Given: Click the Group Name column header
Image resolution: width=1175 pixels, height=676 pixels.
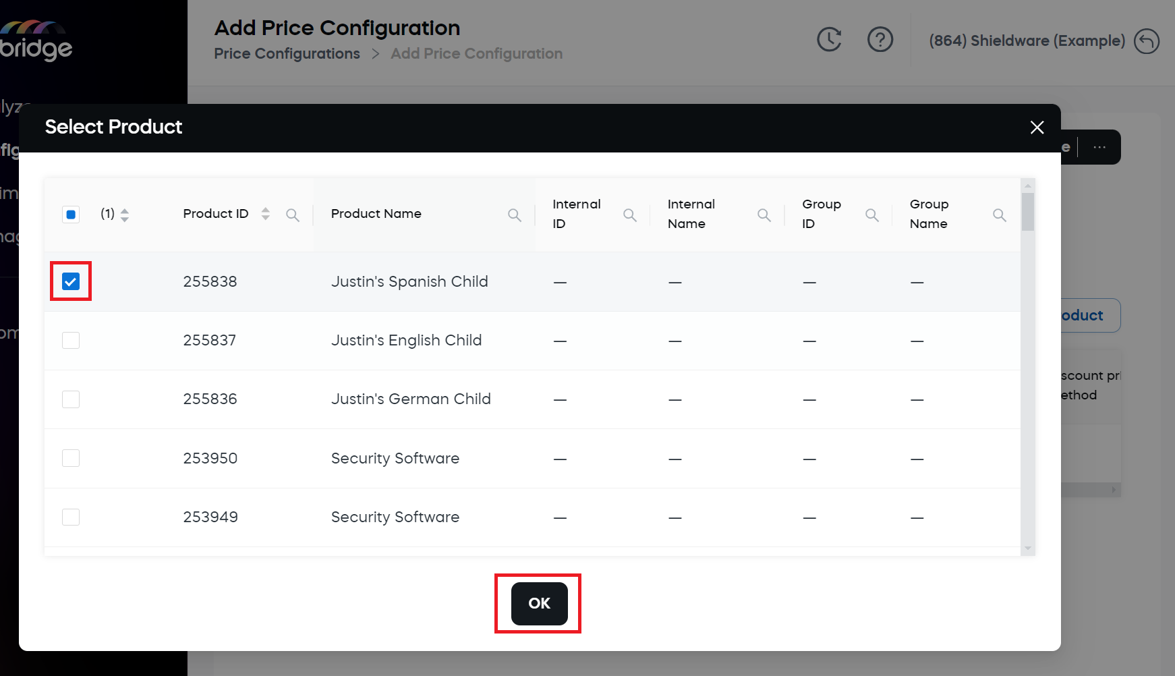Looking at the screenshot, I should pyautogui.click(x=929, y=214).
